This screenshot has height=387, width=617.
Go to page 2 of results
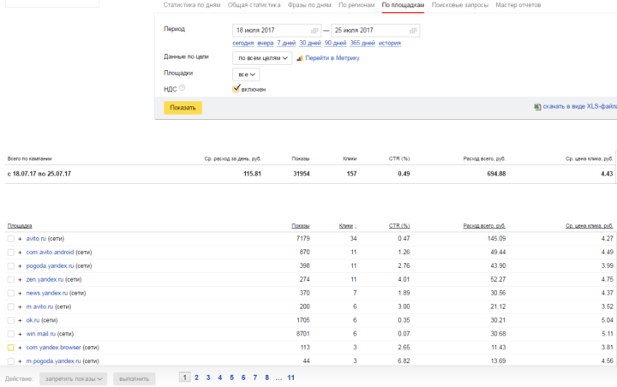(x=196, y=378)
